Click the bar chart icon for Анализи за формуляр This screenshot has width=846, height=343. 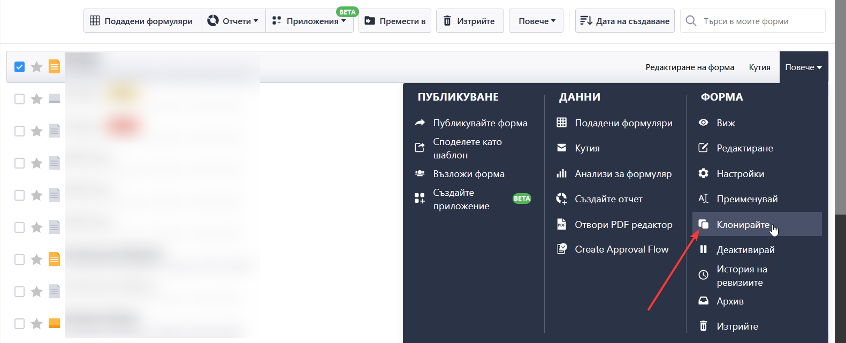(561, 173)
